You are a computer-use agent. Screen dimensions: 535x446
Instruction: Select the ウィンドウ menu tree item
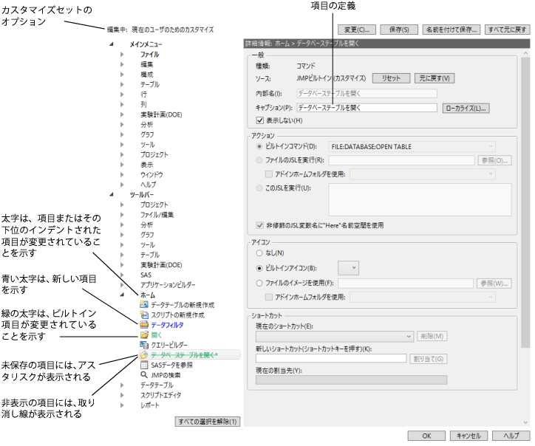click(151, 174)
